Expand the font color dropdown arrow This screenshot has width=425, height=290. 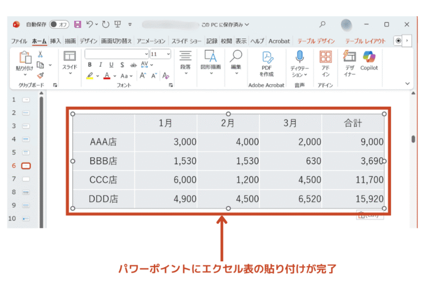point(115,76)
